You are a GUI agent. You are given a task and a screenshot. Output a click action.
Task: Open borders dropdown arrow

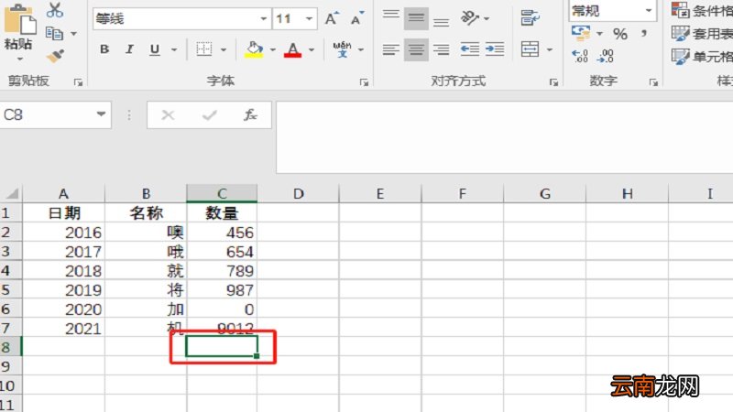[x=224, y=49]
